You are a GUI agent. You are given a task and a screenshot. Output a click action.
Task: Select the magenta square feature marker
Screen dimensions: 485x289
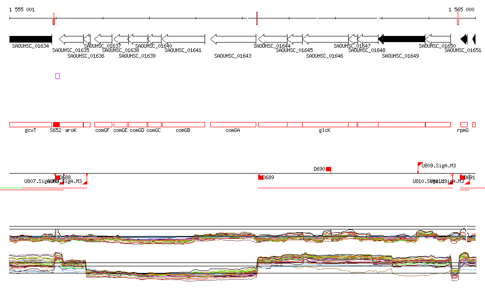(x=57, y=76)
